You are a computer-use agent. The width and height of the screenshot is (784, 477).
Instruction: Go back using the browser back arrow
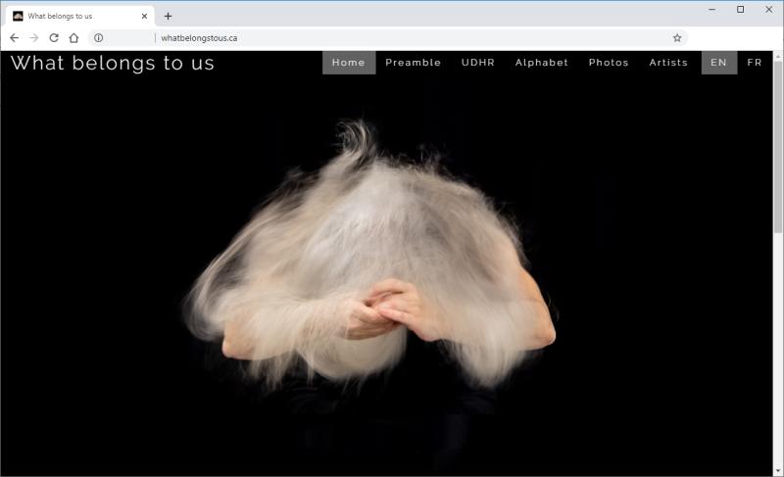14,38
